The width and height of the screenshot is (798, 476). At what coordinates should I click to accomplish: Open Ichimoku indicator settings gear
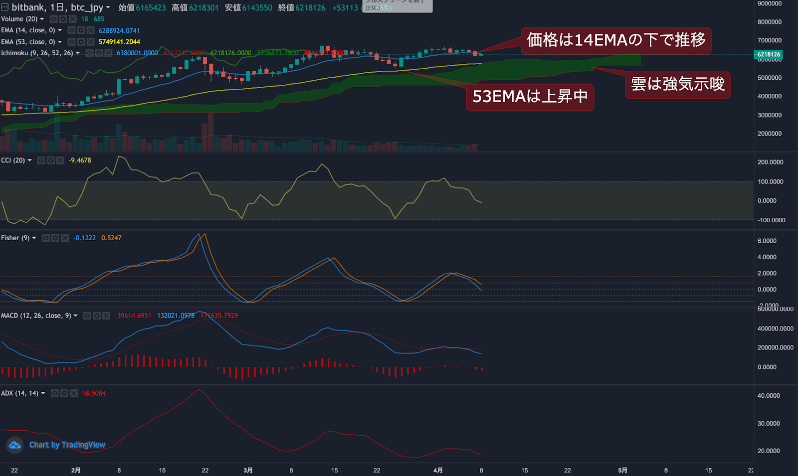click(x=99, y=53)
